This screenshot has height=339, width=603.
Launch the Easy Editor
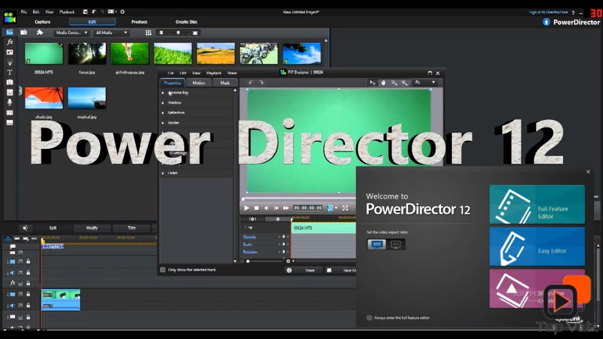click(537, 247)
